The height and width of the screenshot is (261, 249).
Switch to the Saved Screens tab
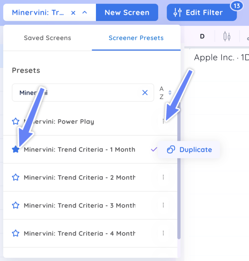click(47, 38)
